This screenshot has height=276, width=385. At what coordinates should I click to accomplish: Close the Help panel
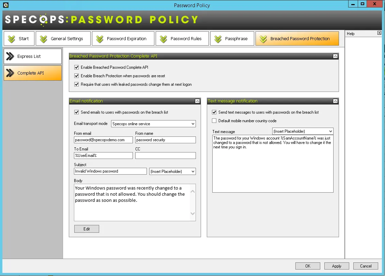pyautogui.click(x=379, y=33)
